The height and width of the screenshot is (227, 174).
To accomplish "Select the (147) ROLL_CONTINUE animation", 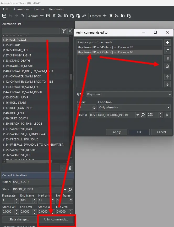I will click(21, 108).
